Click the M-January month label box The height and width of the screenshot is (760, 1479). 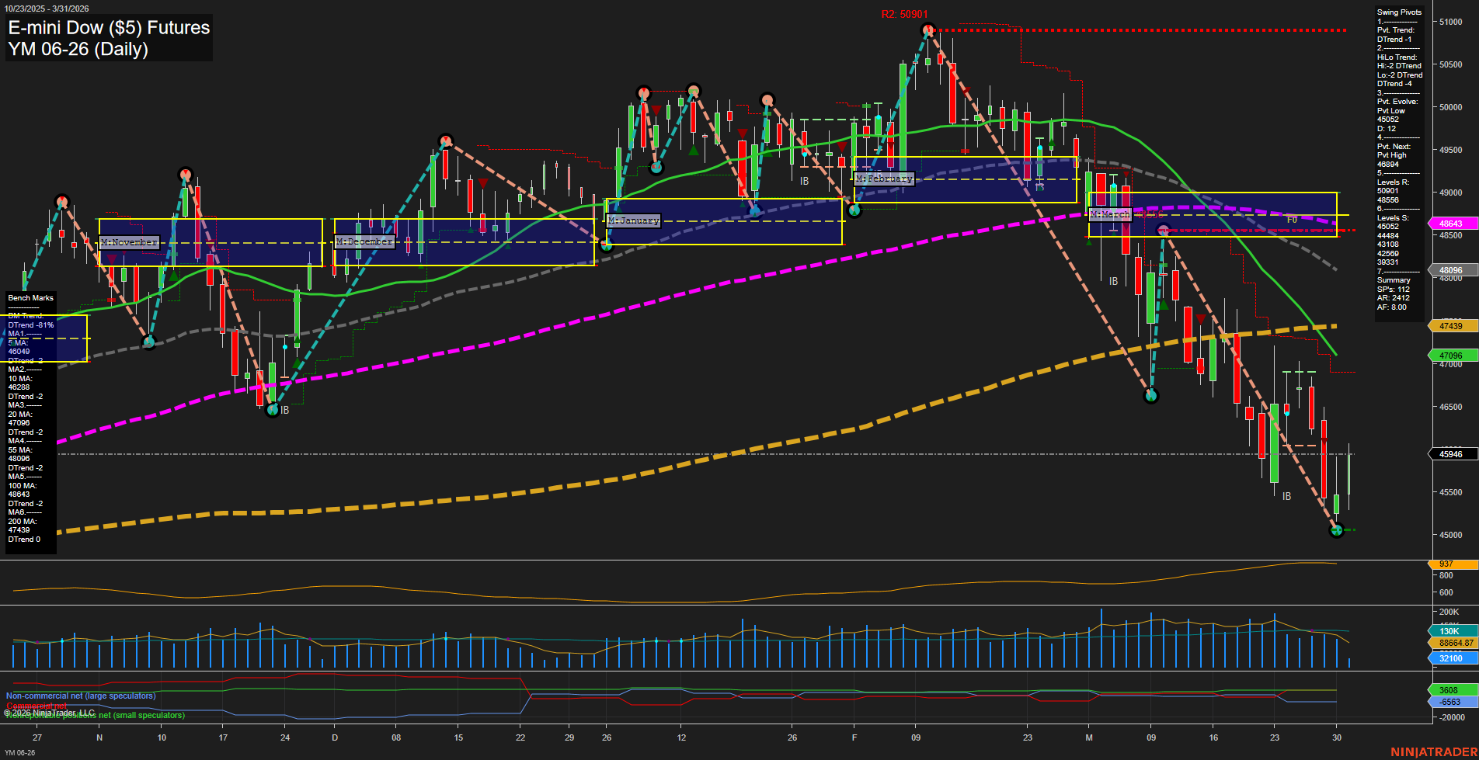(633, 220)
